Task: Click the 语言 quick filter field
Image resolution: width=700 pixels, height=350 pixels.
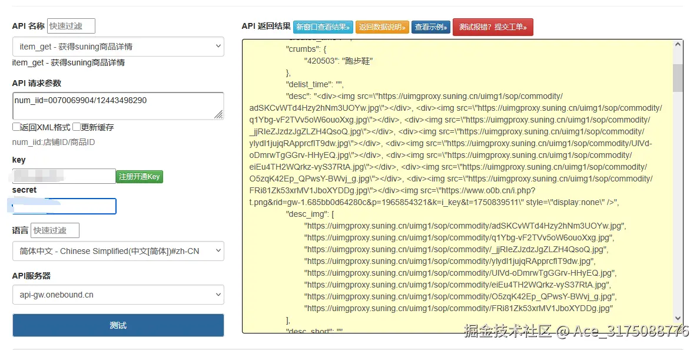Action: [55, 230]
